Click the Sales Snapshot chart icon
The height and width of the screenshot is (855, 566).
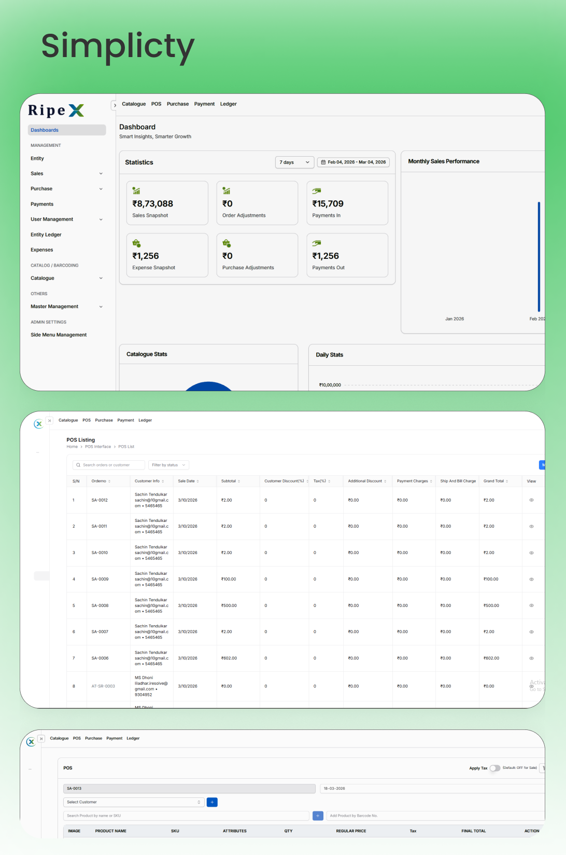pyautogui.click(x=136, y=191)
